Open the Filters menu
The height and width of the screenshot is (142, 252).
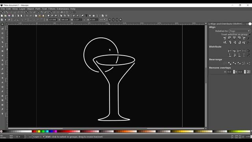(x=52, y=9)
